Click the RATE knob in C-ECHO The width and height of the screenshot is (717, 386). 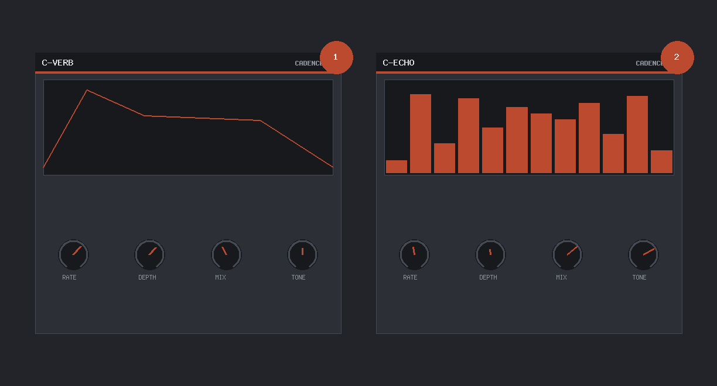coord(414,255)
